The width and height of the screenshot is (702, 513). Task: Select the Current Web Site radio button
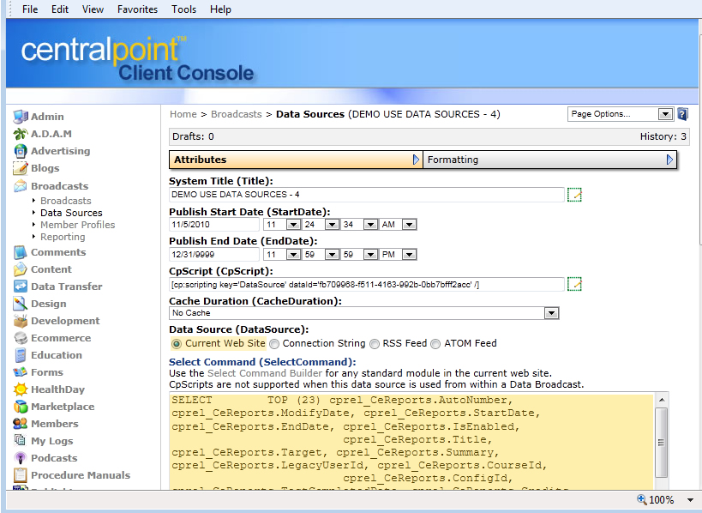coord(177,344)
